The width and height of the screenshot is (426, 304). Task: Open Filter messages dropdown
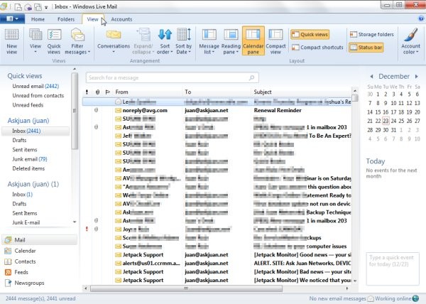point(77,42)
